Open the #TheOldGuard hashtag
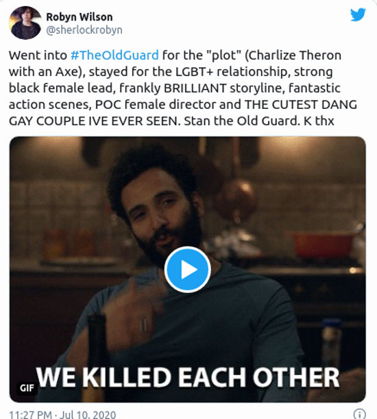The height and width of the screenshot is (419, 377). point(114,55)
